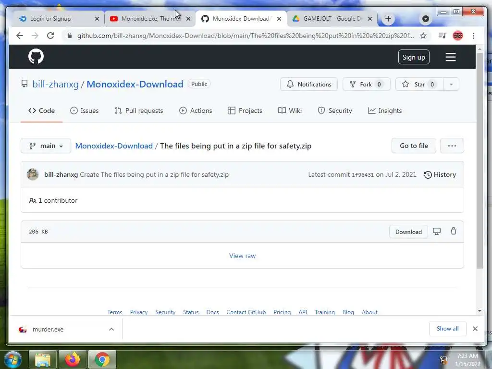The width and height of the screenshot is (492, 369).
Task: Download the zip file
Action: (x=408, y=232)
